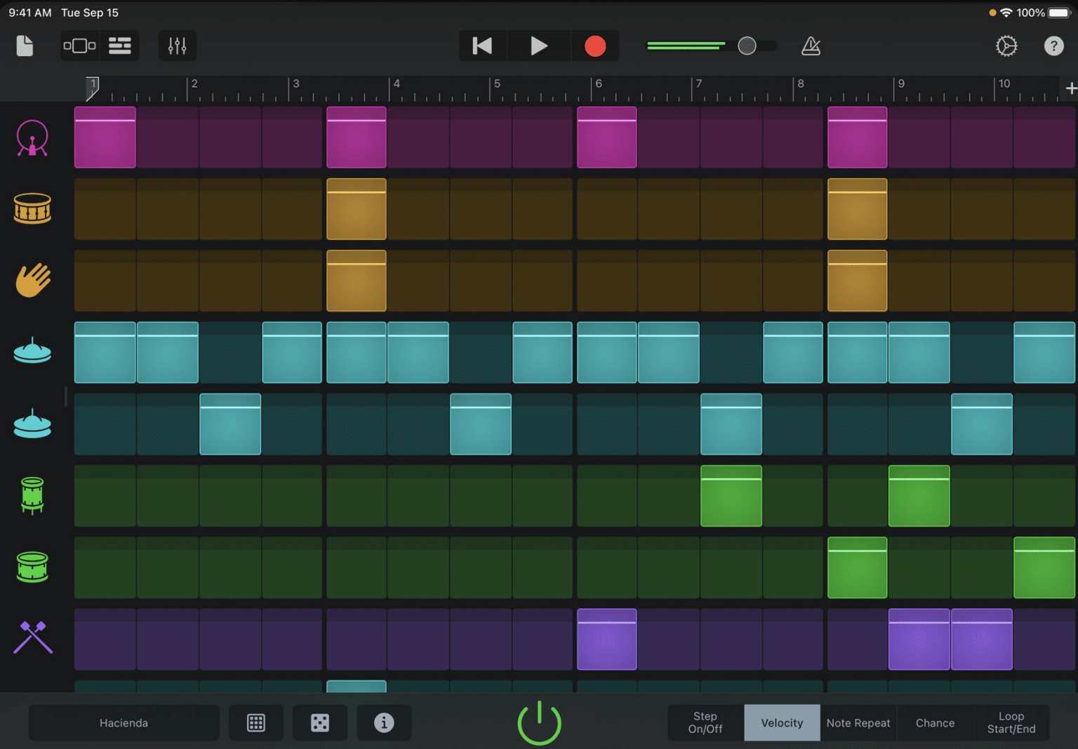This screenshot has height=749, width=1078.
Task: Select the closed hi-hat cymbal icon
Action: pos(32,352)
